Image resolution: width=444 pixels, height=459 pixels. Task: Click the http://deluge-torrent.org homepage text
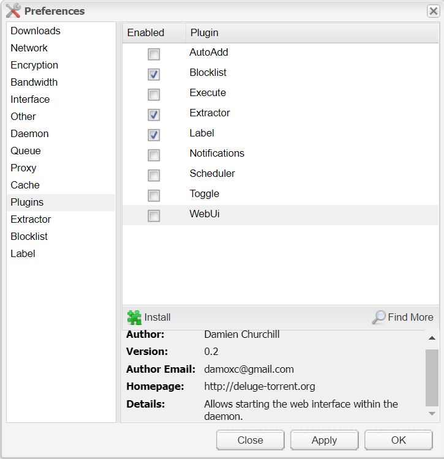pyautogui.click(x=260, y=387)
